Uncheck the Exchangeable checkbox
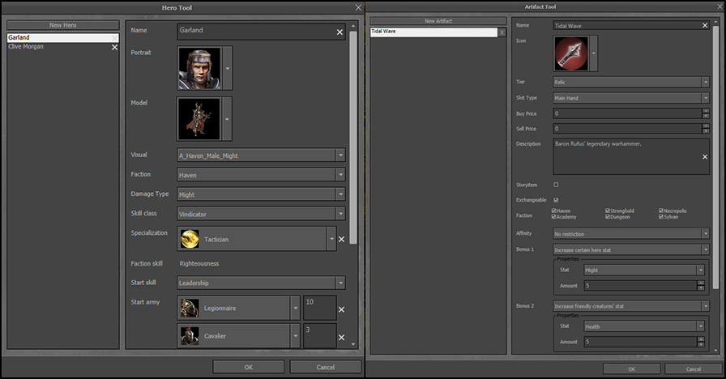Screen dimensions: 726x379 coord(555,200)
